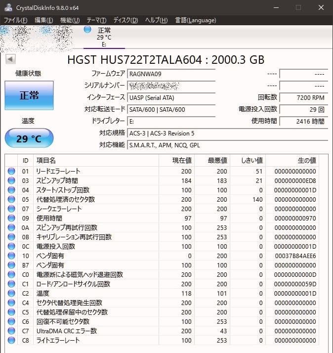Click the ドライブレター field E:
The height and width of the screenshot is (353, 333).
[x=171, y=122]
